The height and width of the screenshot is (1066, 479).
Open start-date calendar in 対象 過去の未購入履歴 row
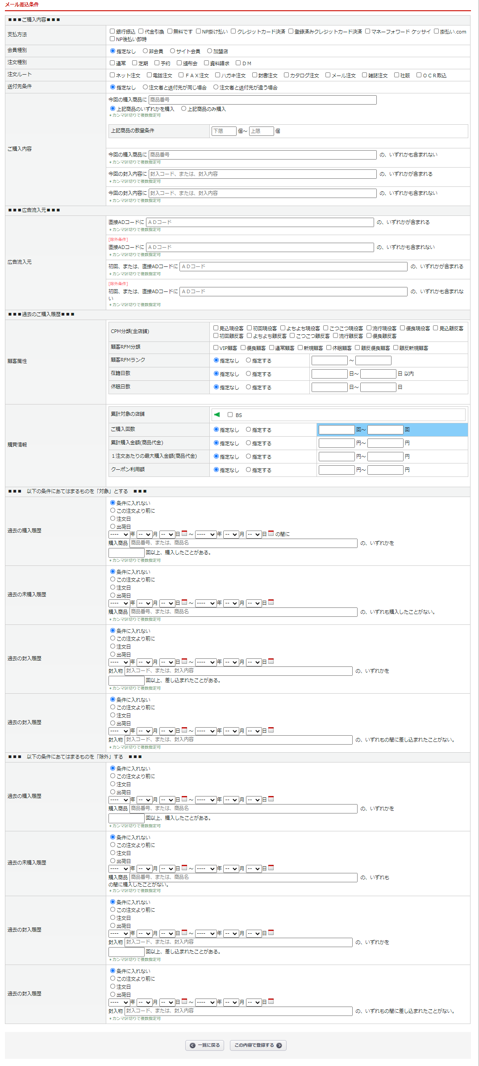click(x=184, y=602)
